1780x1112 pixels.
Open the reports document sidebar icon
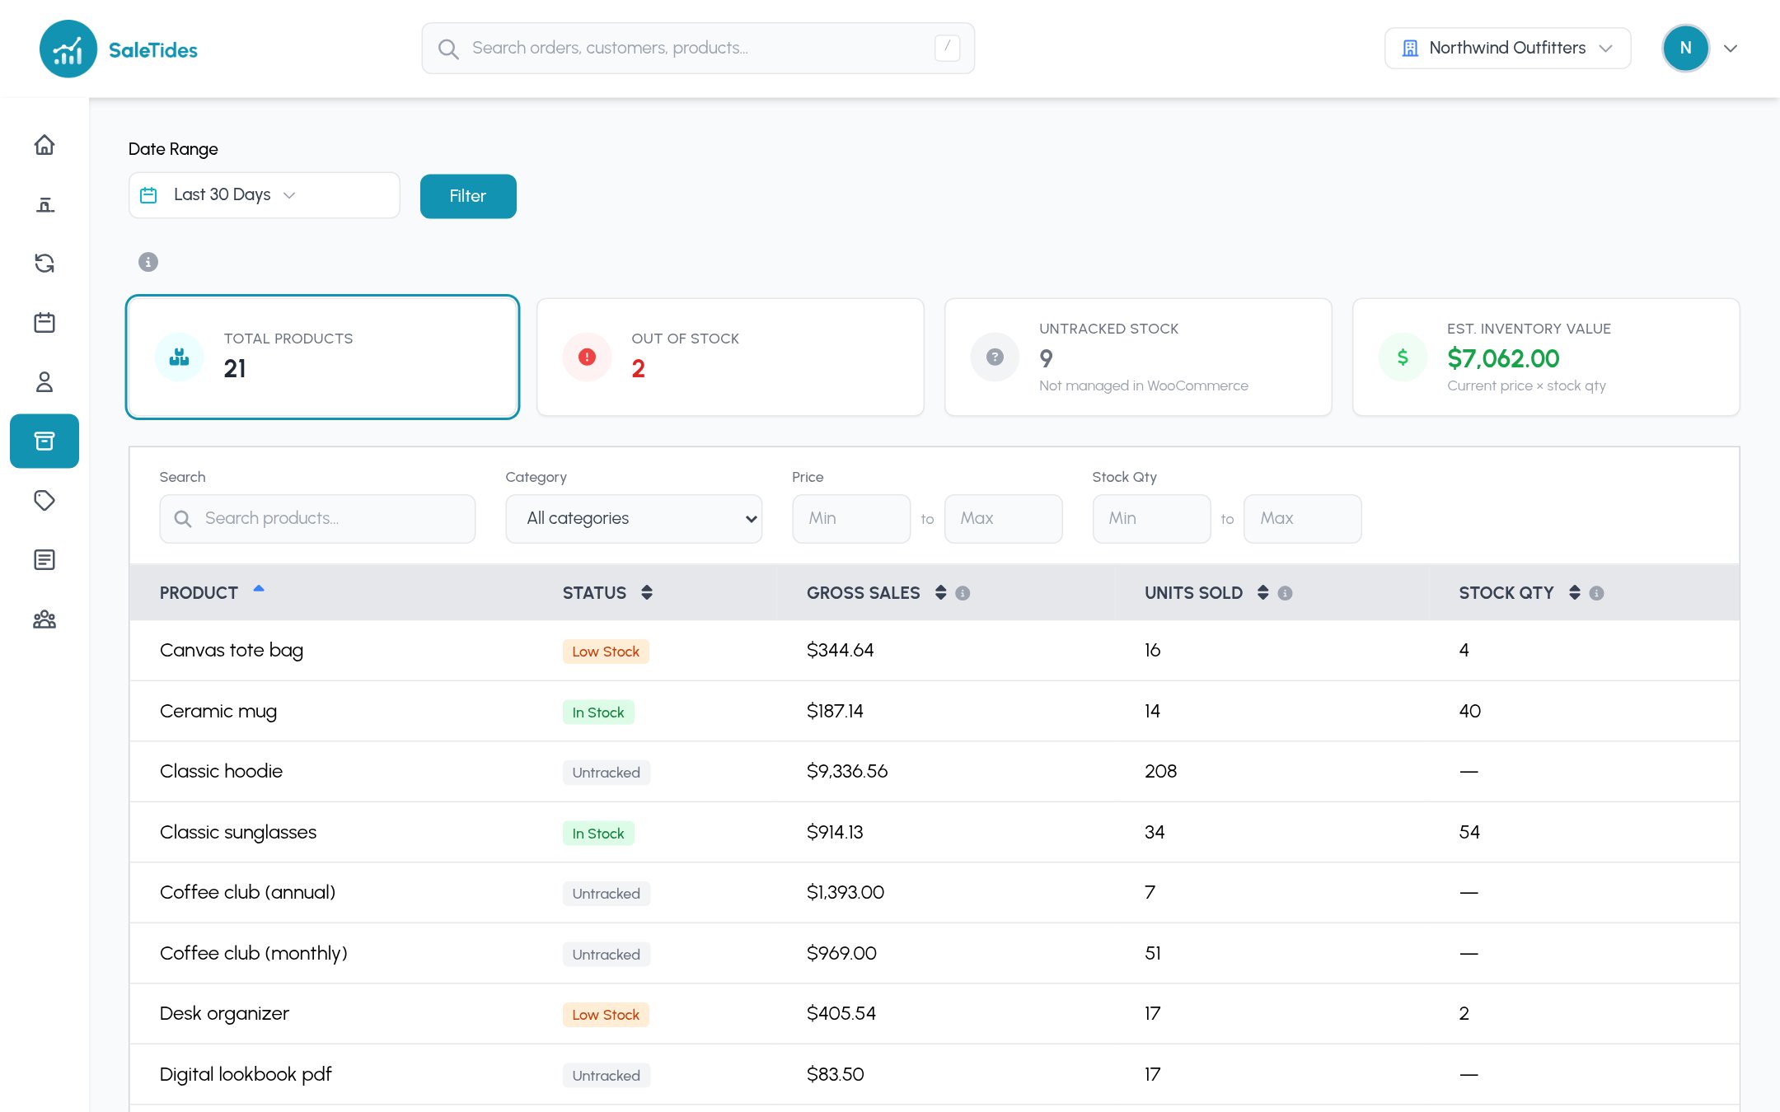click(x=44, y=560)
